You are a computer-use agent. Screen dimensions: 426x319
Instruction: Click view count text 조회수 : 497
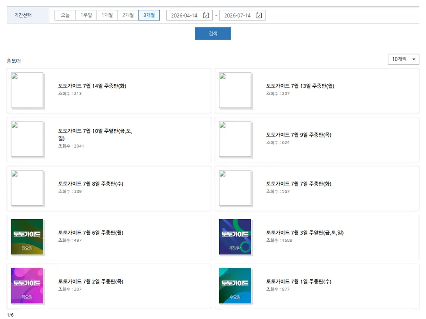pyautogui.click(x=70, y=240)
